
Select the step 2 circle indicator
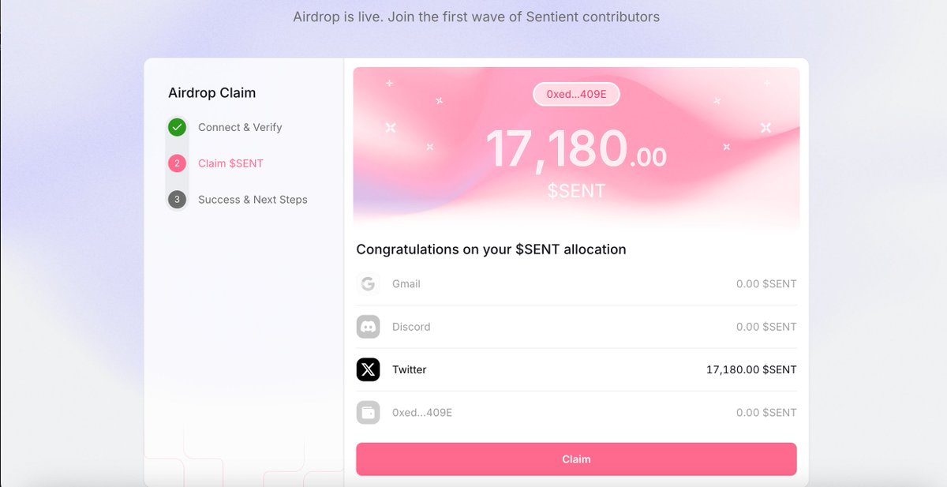(178, 163)
